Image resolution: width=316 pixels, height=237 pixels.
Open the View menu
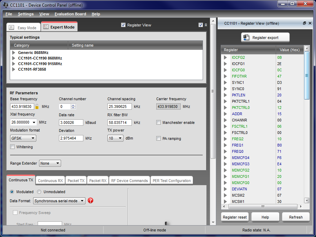tap(44, 14)
